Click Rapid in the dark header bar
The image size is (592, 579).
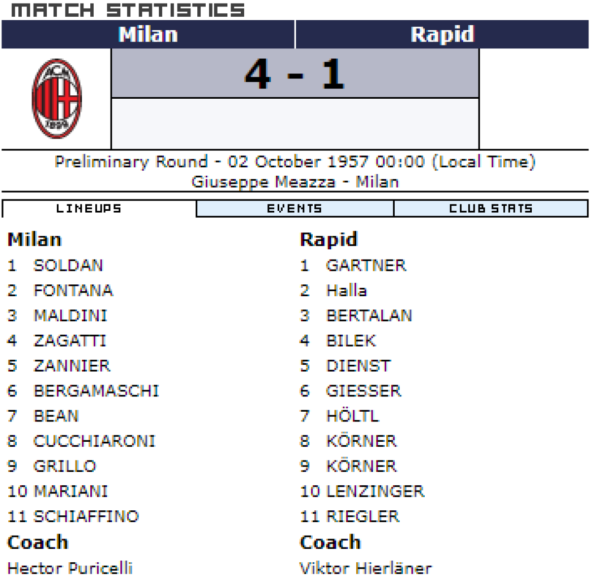point(442,35)
